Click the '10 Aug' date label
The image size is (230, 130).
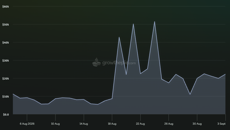click(x=55, y=124)
